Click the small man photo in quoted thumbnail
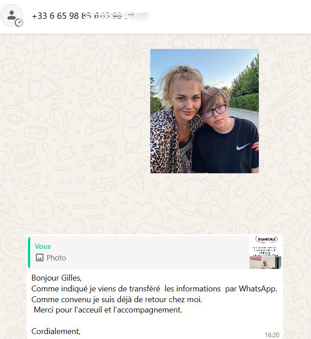The image size is (311, 339). (x=265, y=263)
